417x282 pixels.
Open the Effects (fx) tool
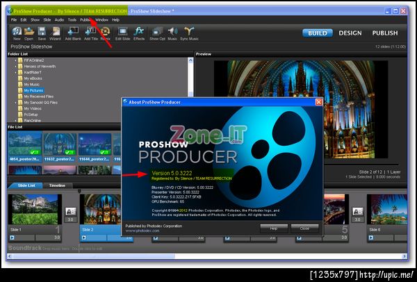139,32
